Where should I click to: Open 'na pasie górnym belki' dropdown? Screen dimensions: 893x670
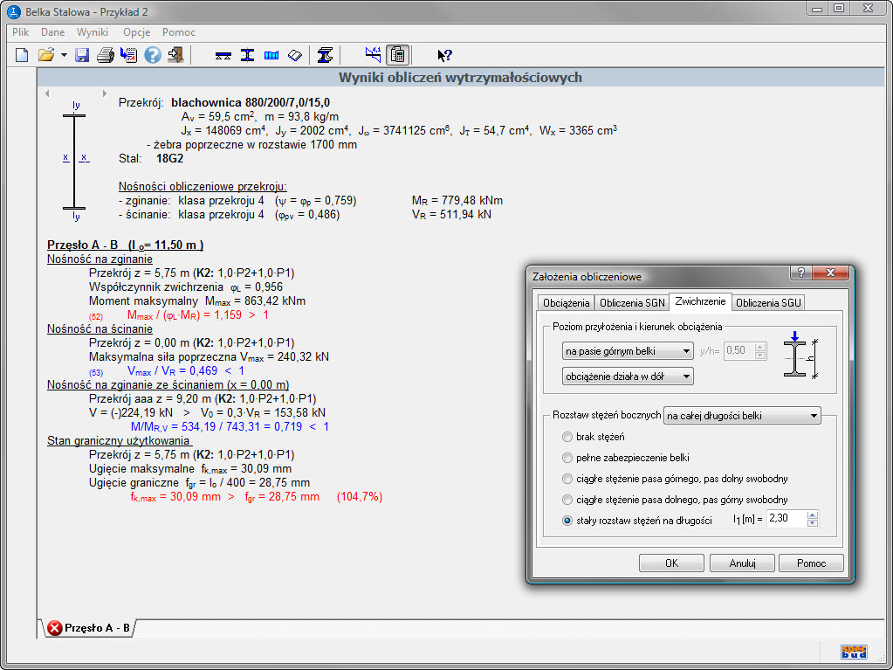point(628,351)
